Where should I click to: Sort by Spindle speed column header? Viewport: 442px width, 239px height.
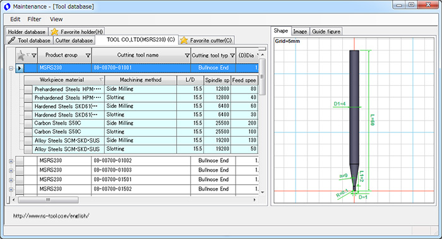pyautogui.click(x=217, y=80)
